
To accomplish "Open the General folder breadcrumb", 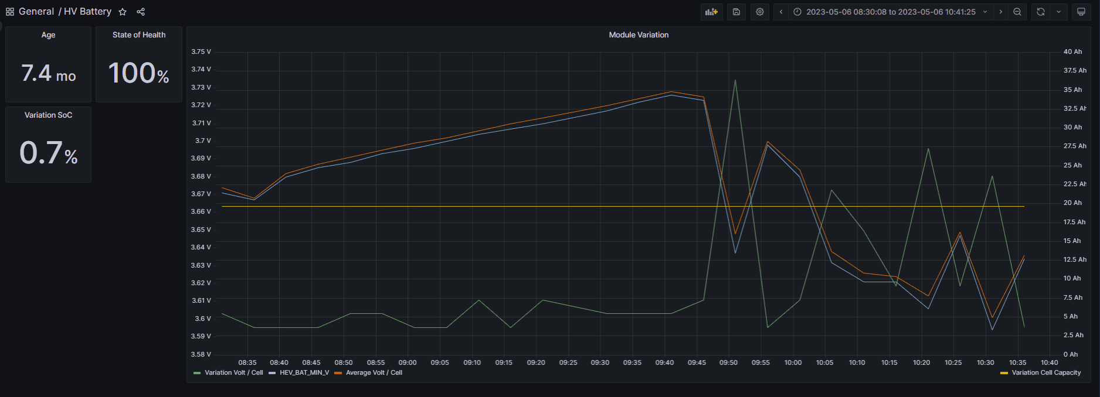I will (36, 12).
